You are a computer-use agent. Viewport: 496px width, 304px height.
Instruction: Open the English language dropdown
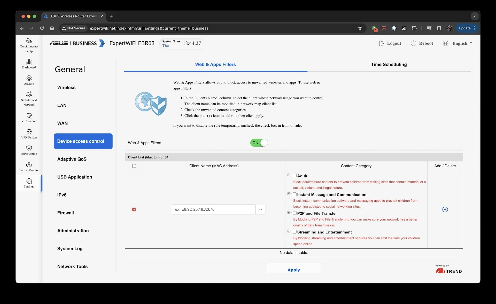[462, 43]
